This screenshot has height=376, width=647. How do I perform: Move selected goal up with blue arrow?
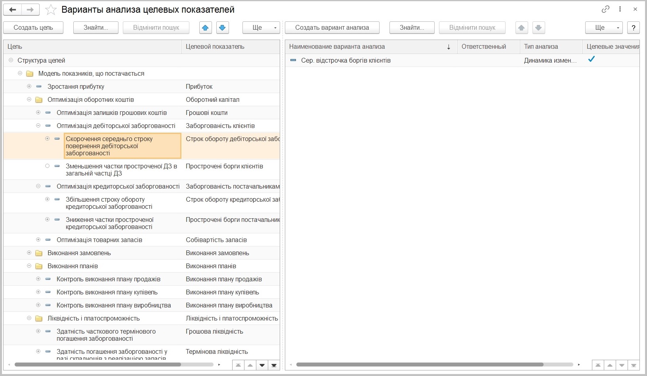point(205,28)
